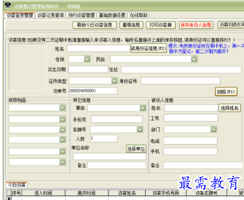The image size is (244, 200).
Task: Expand the 部门 dropdown
Action: point(213,129)
